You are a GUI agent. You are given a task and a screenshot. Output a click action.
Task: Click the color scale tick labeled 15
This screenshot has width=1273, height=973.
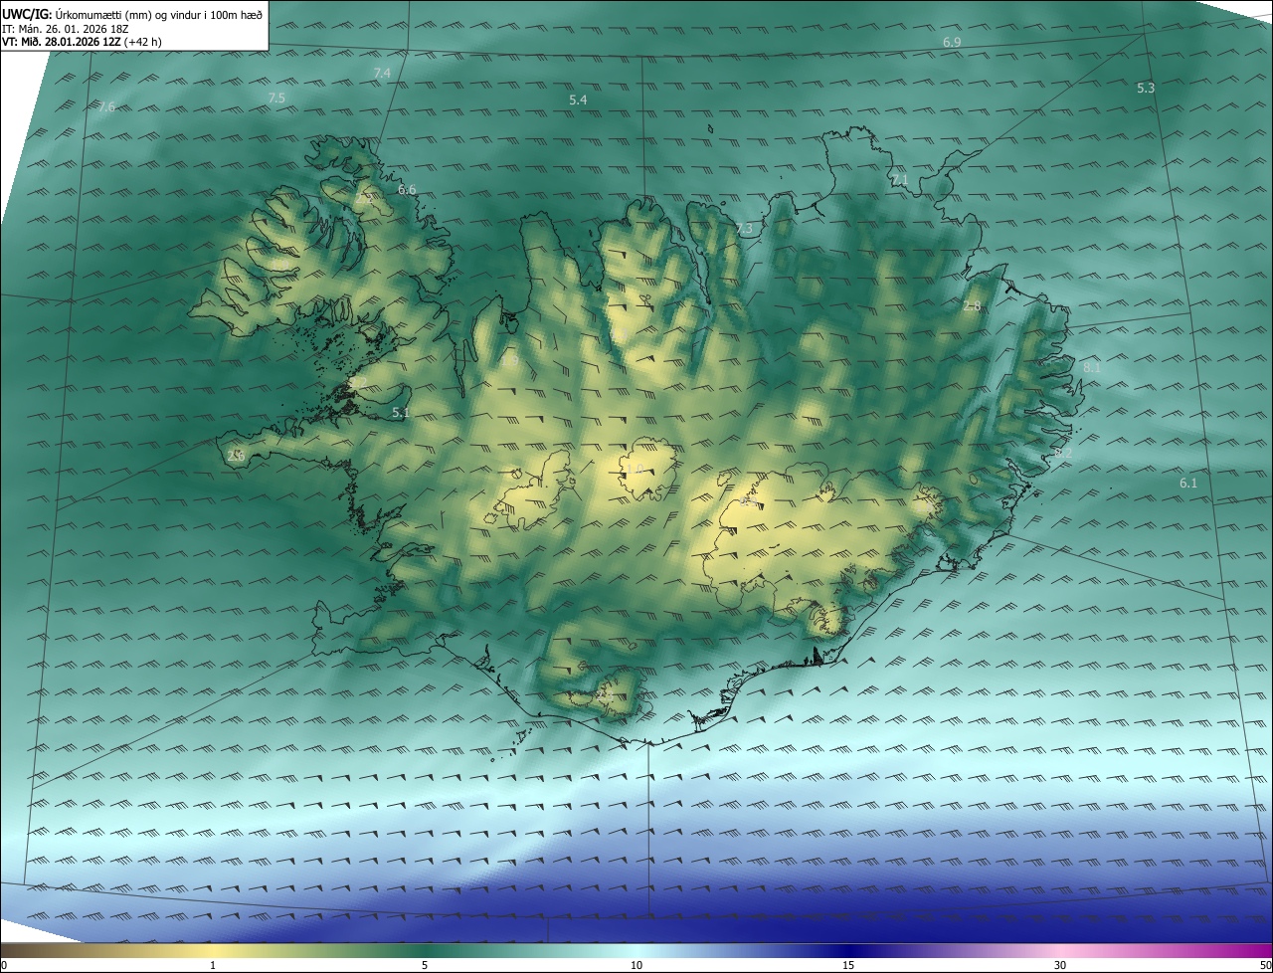click(x=848, y=965)
